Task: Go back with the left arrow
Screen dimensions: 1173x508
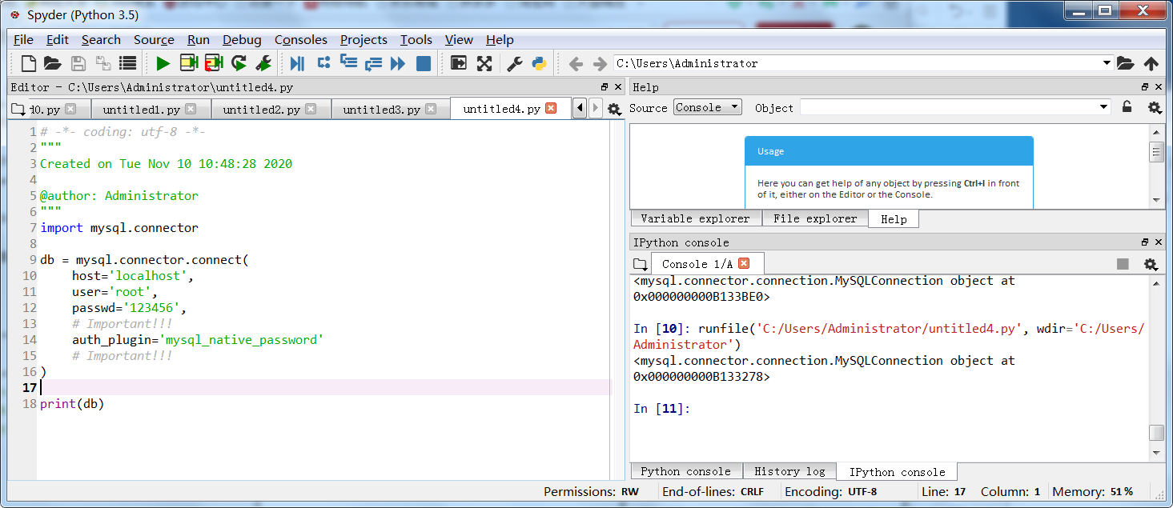Action: point(575,64)
